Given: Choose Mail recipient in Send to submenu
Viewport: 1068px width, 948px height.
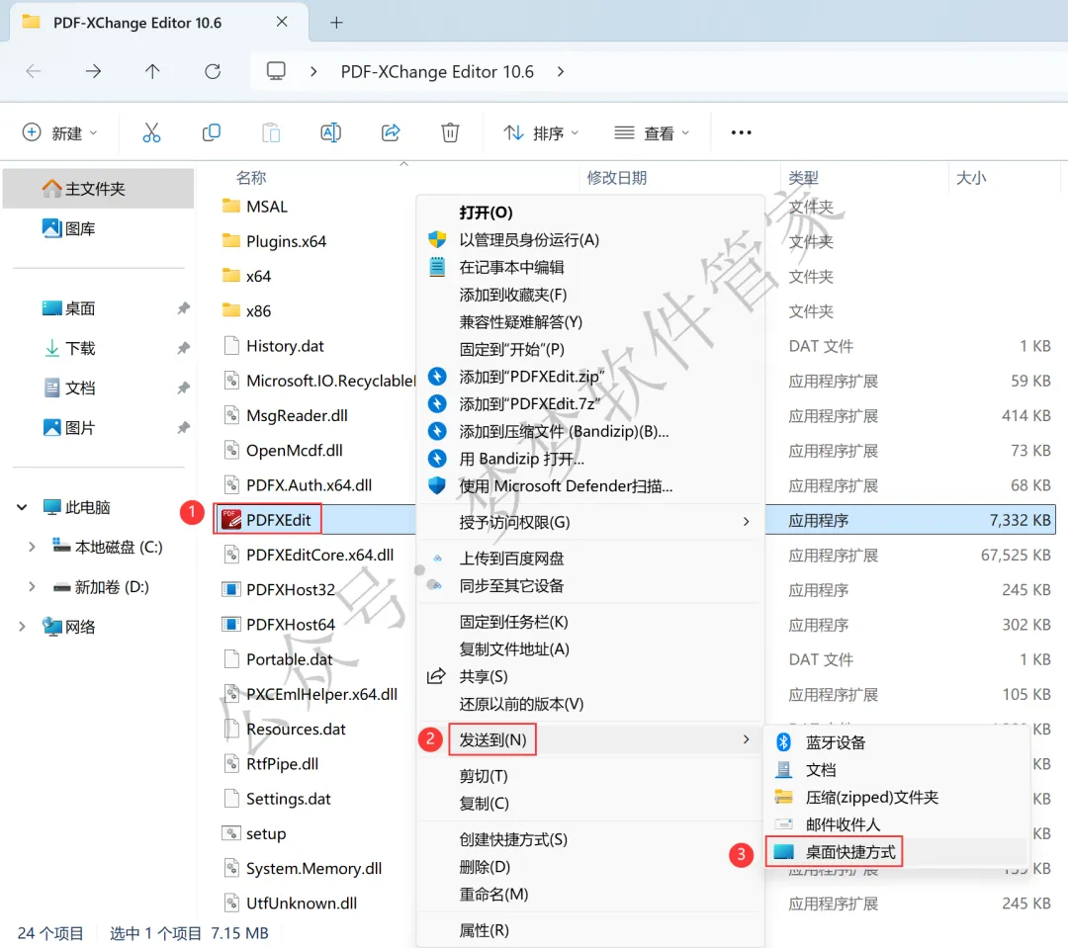Looking at the screenshot, I should pyautogui.click(x=897, y=824).
